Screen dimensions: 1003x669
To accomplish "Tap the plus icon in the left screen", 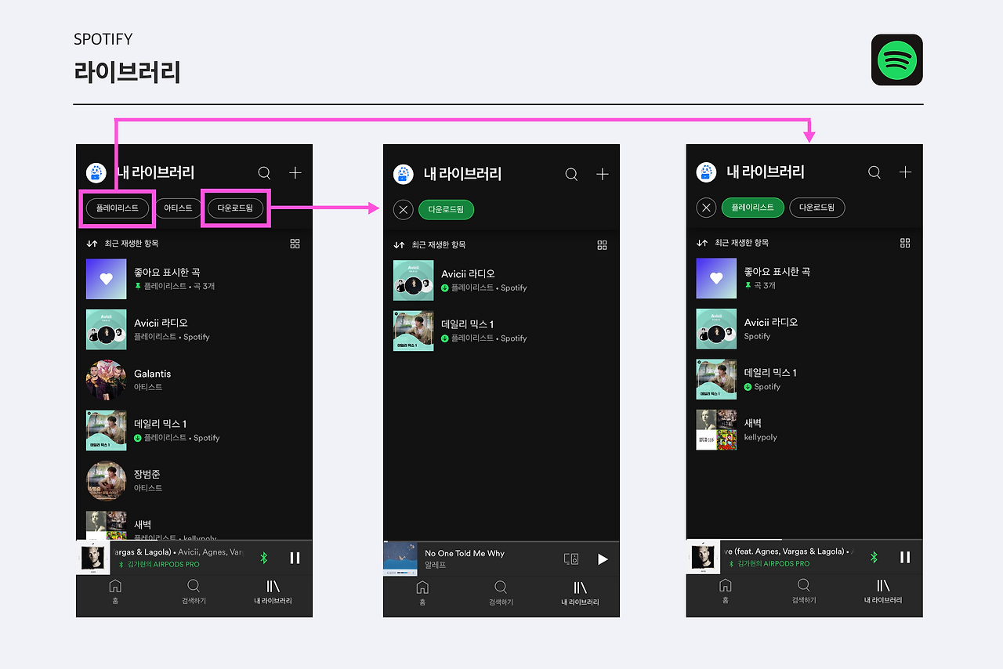I will click(x=295, y=173).
